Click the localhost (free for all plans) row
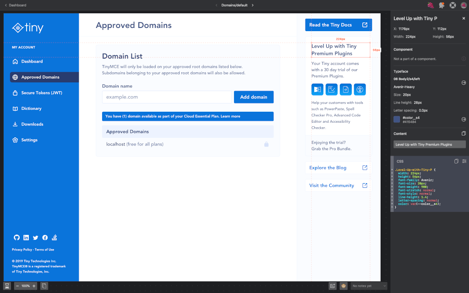 tap(188, 144)
